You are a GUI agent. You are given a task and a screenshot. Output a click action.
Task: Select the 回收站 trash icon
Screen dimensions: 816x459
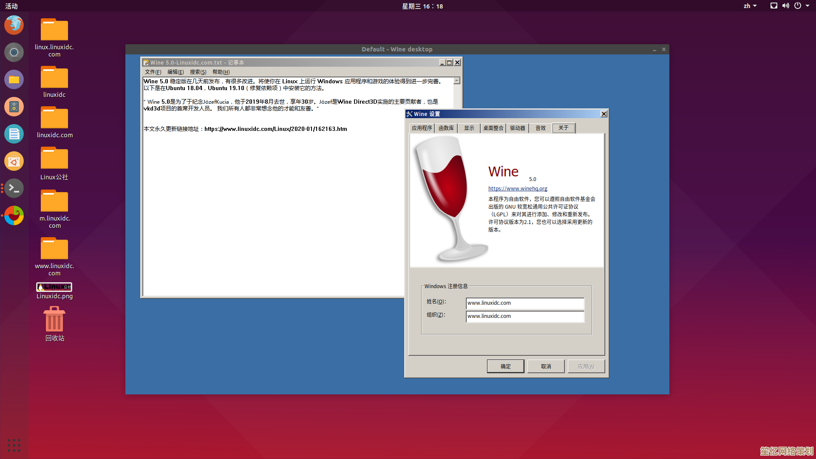54,324
